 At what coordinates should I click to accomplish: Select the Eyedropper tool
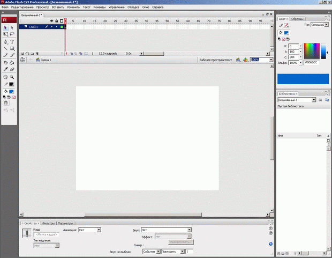(x=5, y=69)
